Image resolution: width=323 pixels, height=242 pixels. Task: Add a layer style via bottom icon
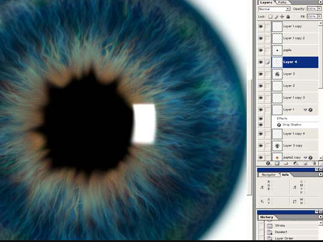pos(268,164)
